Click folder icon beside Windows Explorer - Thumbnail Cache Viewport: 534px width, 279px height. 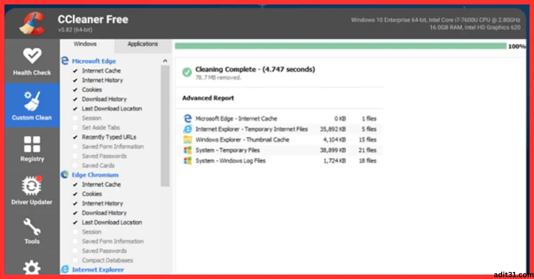(x=187, y=139)
